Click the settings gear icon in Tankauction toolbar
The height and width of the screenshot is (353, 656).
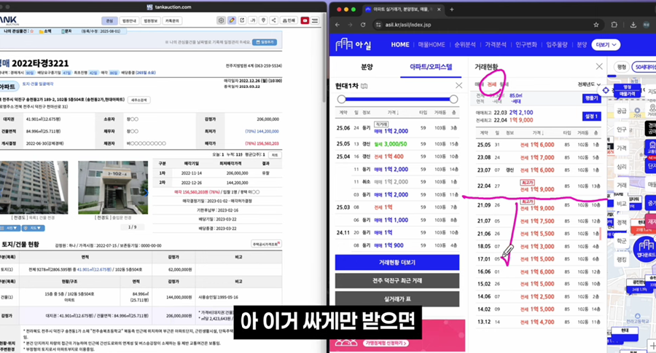click(222, 20)
